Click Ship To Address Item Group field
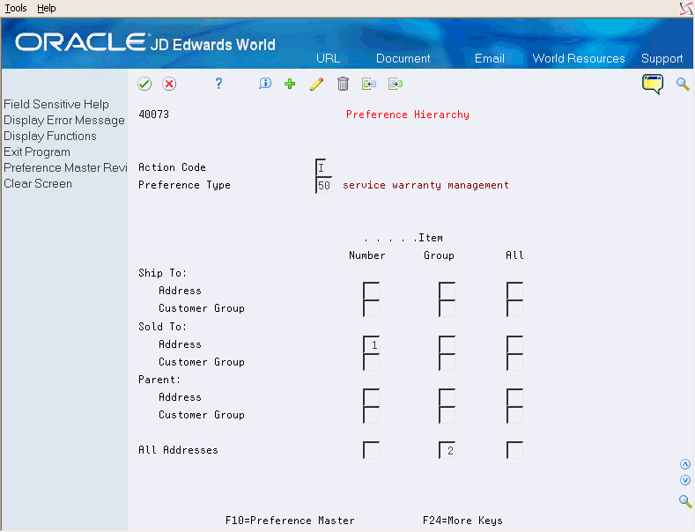Screen dimensions: 695x532 (447, 291)
